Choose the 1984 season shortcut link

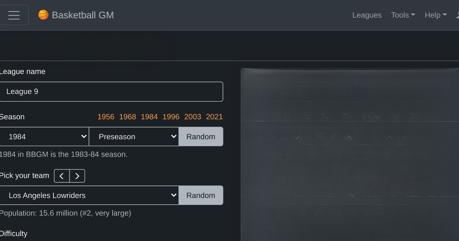149,117
